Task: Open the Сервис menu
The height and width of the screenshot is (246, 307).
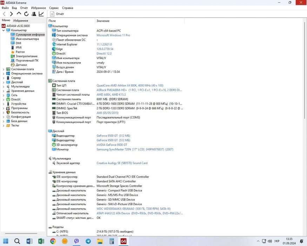Action: tap(54, 8)
